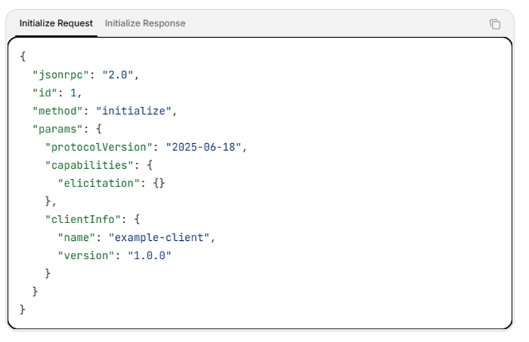Image resolution: width=529 pixels, height=342 pixels.
Task: Click the "id" key in the JSON
Action: click(45, 93)
